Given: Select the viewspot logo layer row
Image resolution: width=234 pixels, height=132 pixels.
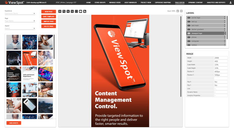Looking at the screenshot, I should pyautogui.click(x=206, y=33).
